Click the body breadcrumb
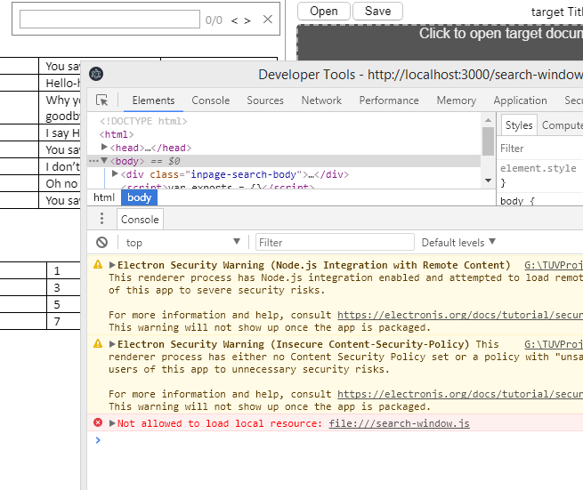Viewport: 583px width, 490px height. 140,197
